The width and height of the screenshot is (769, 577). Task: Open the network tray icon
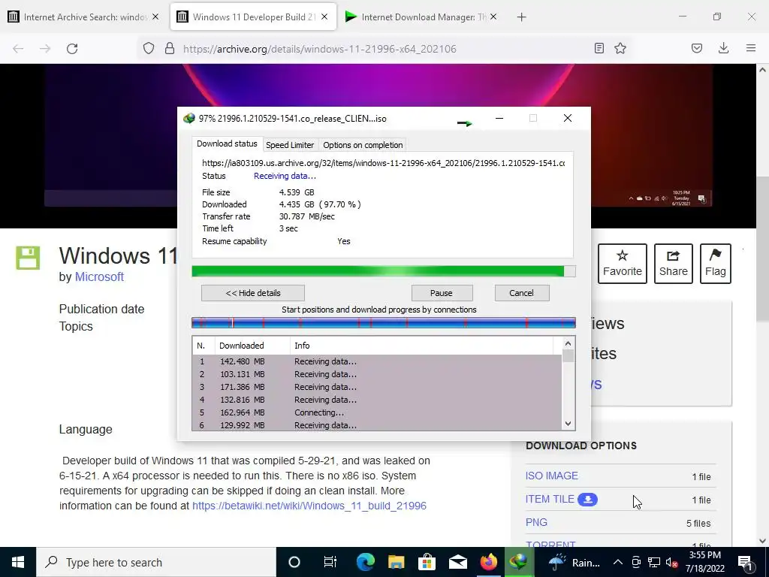pyautogui.click(x=654, y=562)
